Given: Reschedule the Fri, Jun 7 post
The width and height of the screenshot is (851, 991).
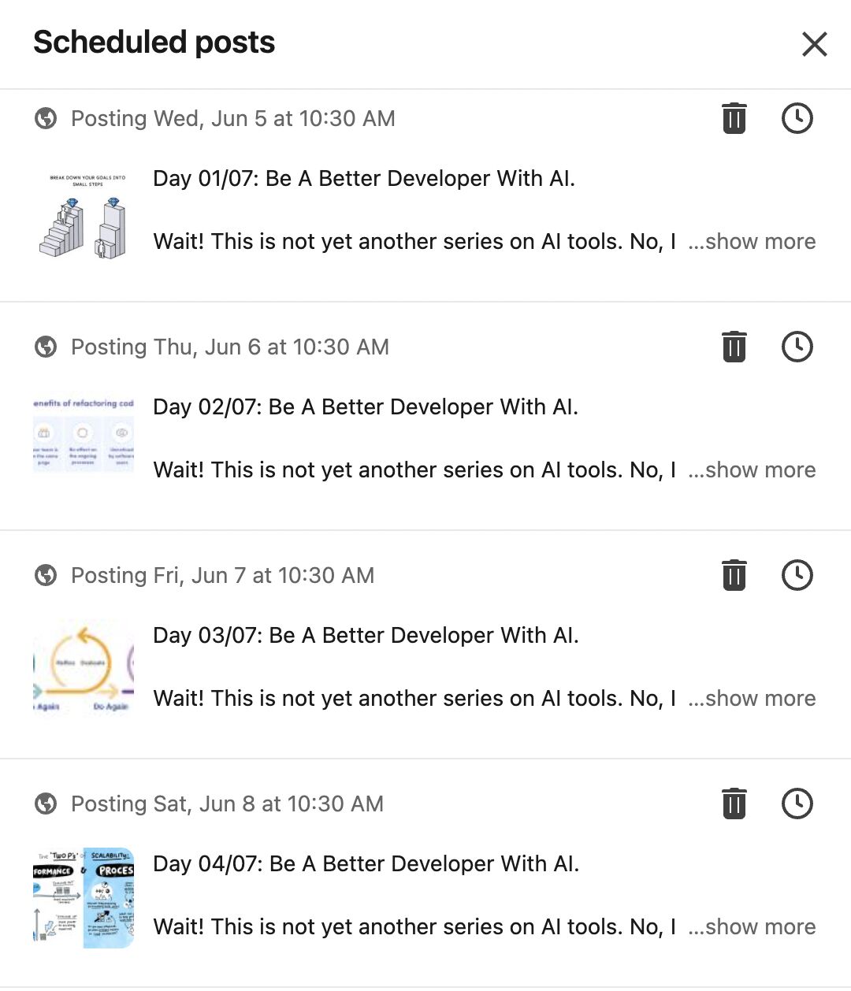Looking at the screenshot, I should pos(797,576).
